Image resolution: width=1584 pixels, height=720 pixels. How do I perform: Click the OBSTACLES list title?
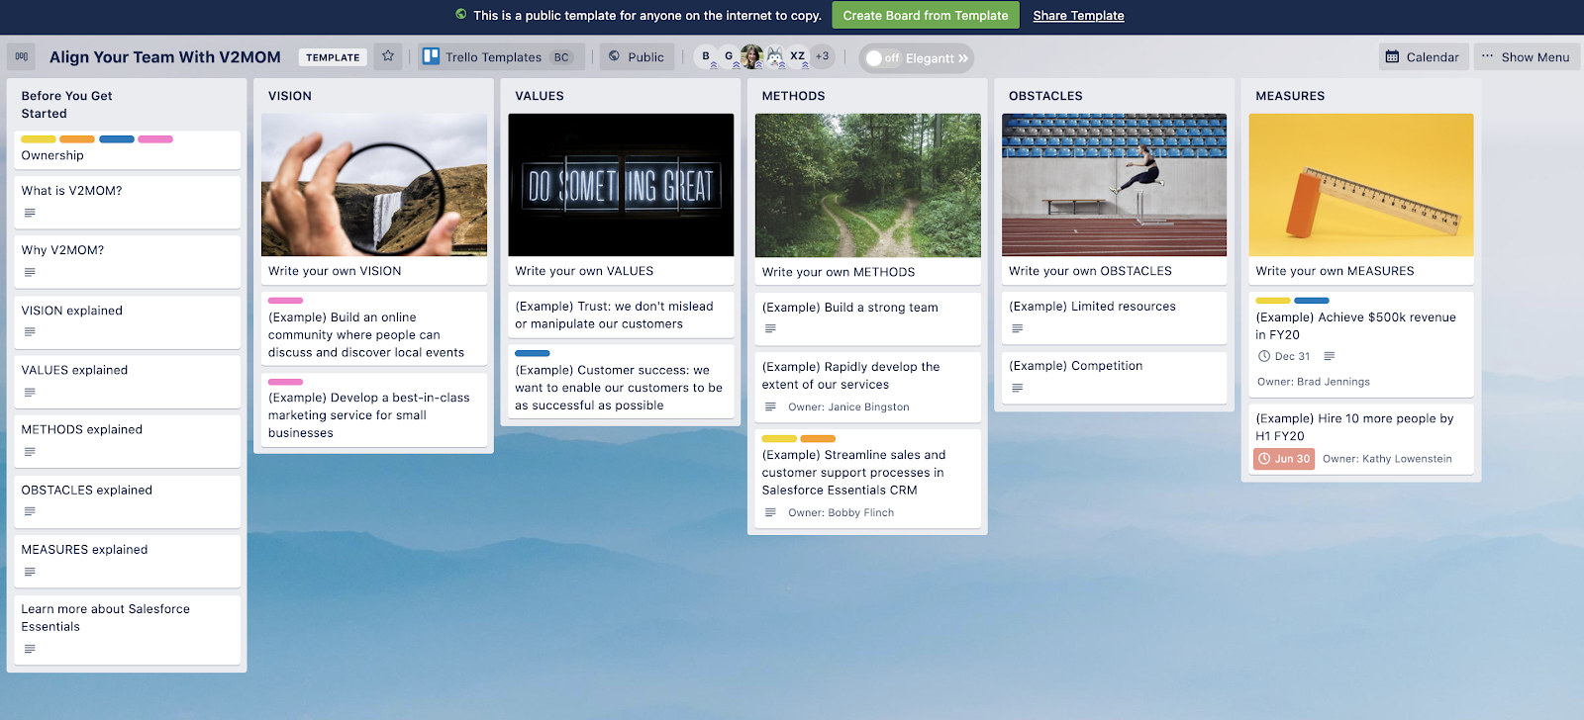click(1045, 96)
